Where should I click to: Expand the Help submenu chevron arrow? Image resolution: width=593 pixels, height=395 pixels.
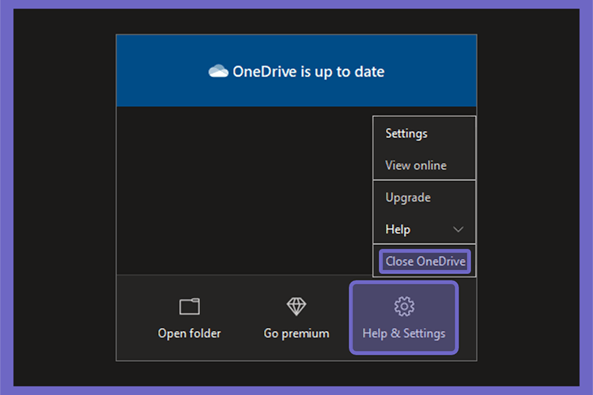458,229
